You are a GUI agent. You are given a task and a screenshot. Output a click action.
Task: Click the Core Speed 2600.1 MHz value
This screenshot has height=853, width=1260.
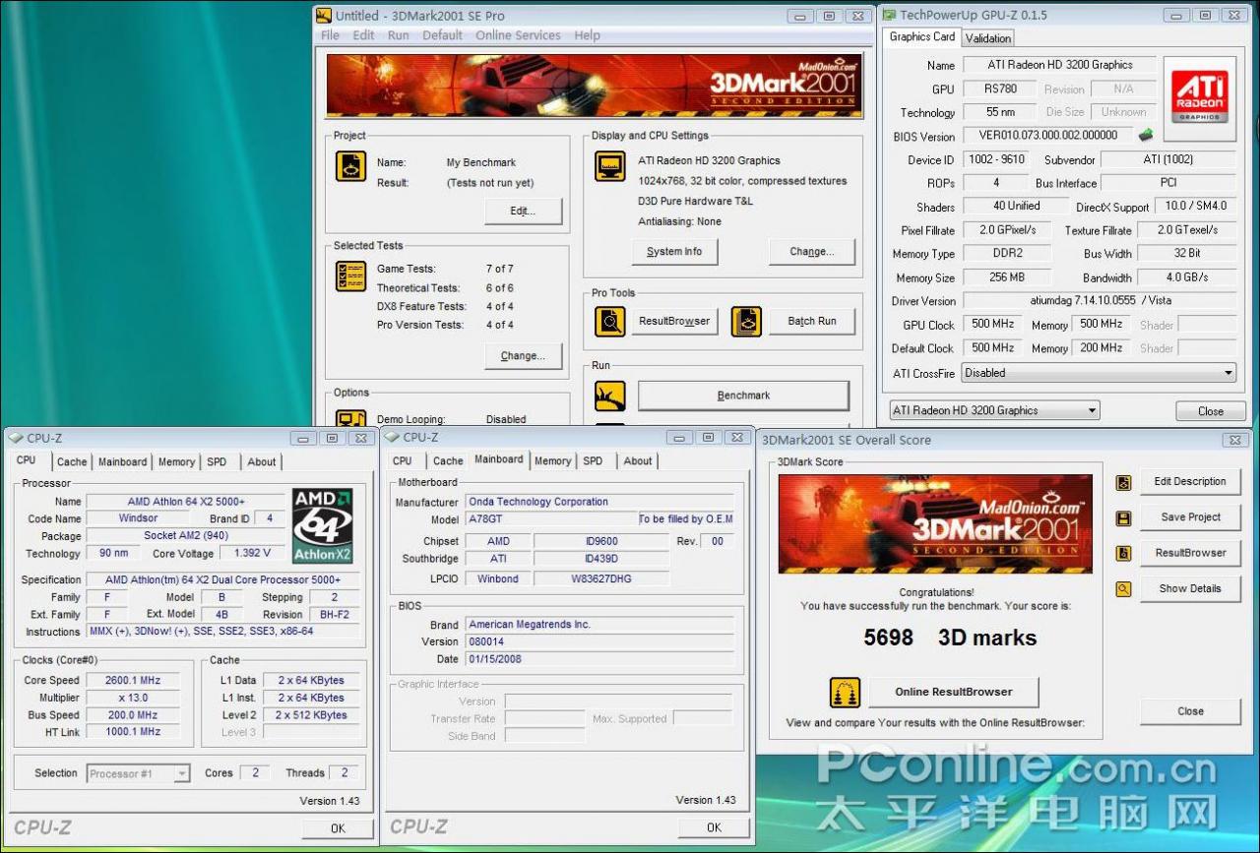click(x=133, y=681)
